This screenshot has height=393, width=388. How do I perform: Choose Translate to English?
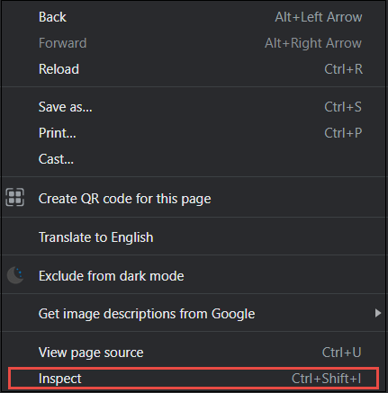(x=194, y=237)
